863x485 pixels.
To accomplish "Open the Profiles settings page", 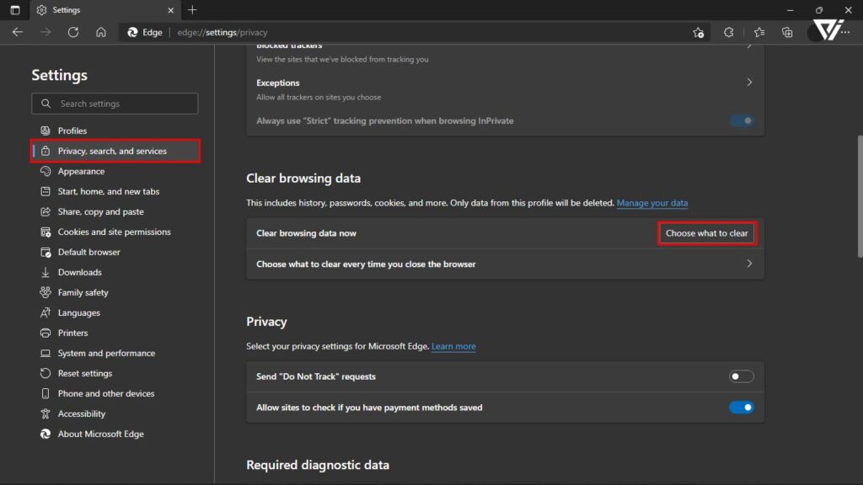I will [x=72, y=131].
